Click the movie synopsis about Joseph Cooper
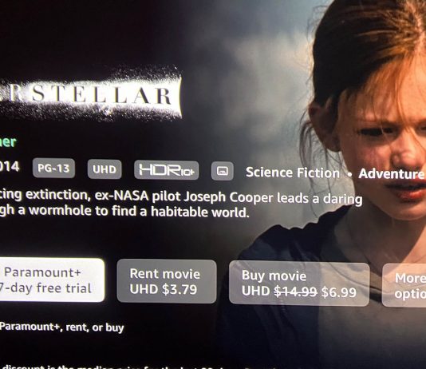 tap(180, 204)
